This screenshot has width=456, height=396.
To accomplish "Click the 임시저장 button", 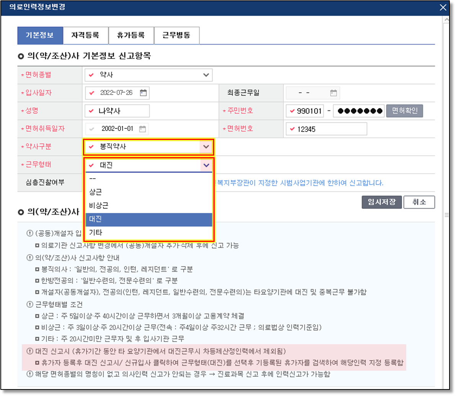I will point(381,202).
